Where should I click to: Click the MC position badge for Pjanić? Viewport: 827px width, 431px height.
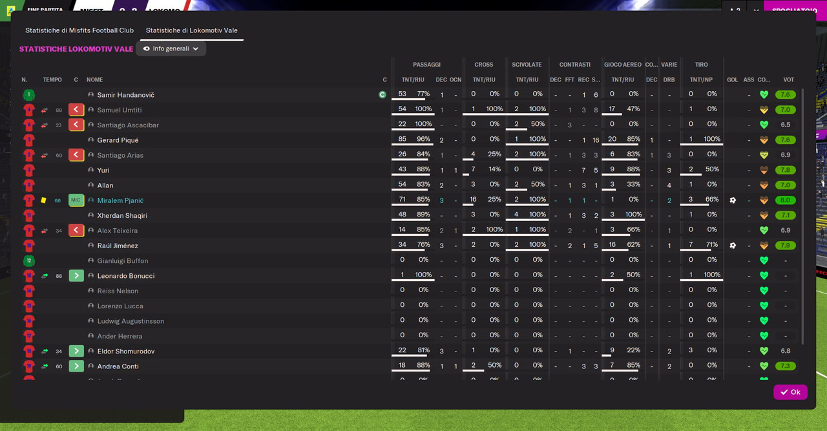click(76, 200)
